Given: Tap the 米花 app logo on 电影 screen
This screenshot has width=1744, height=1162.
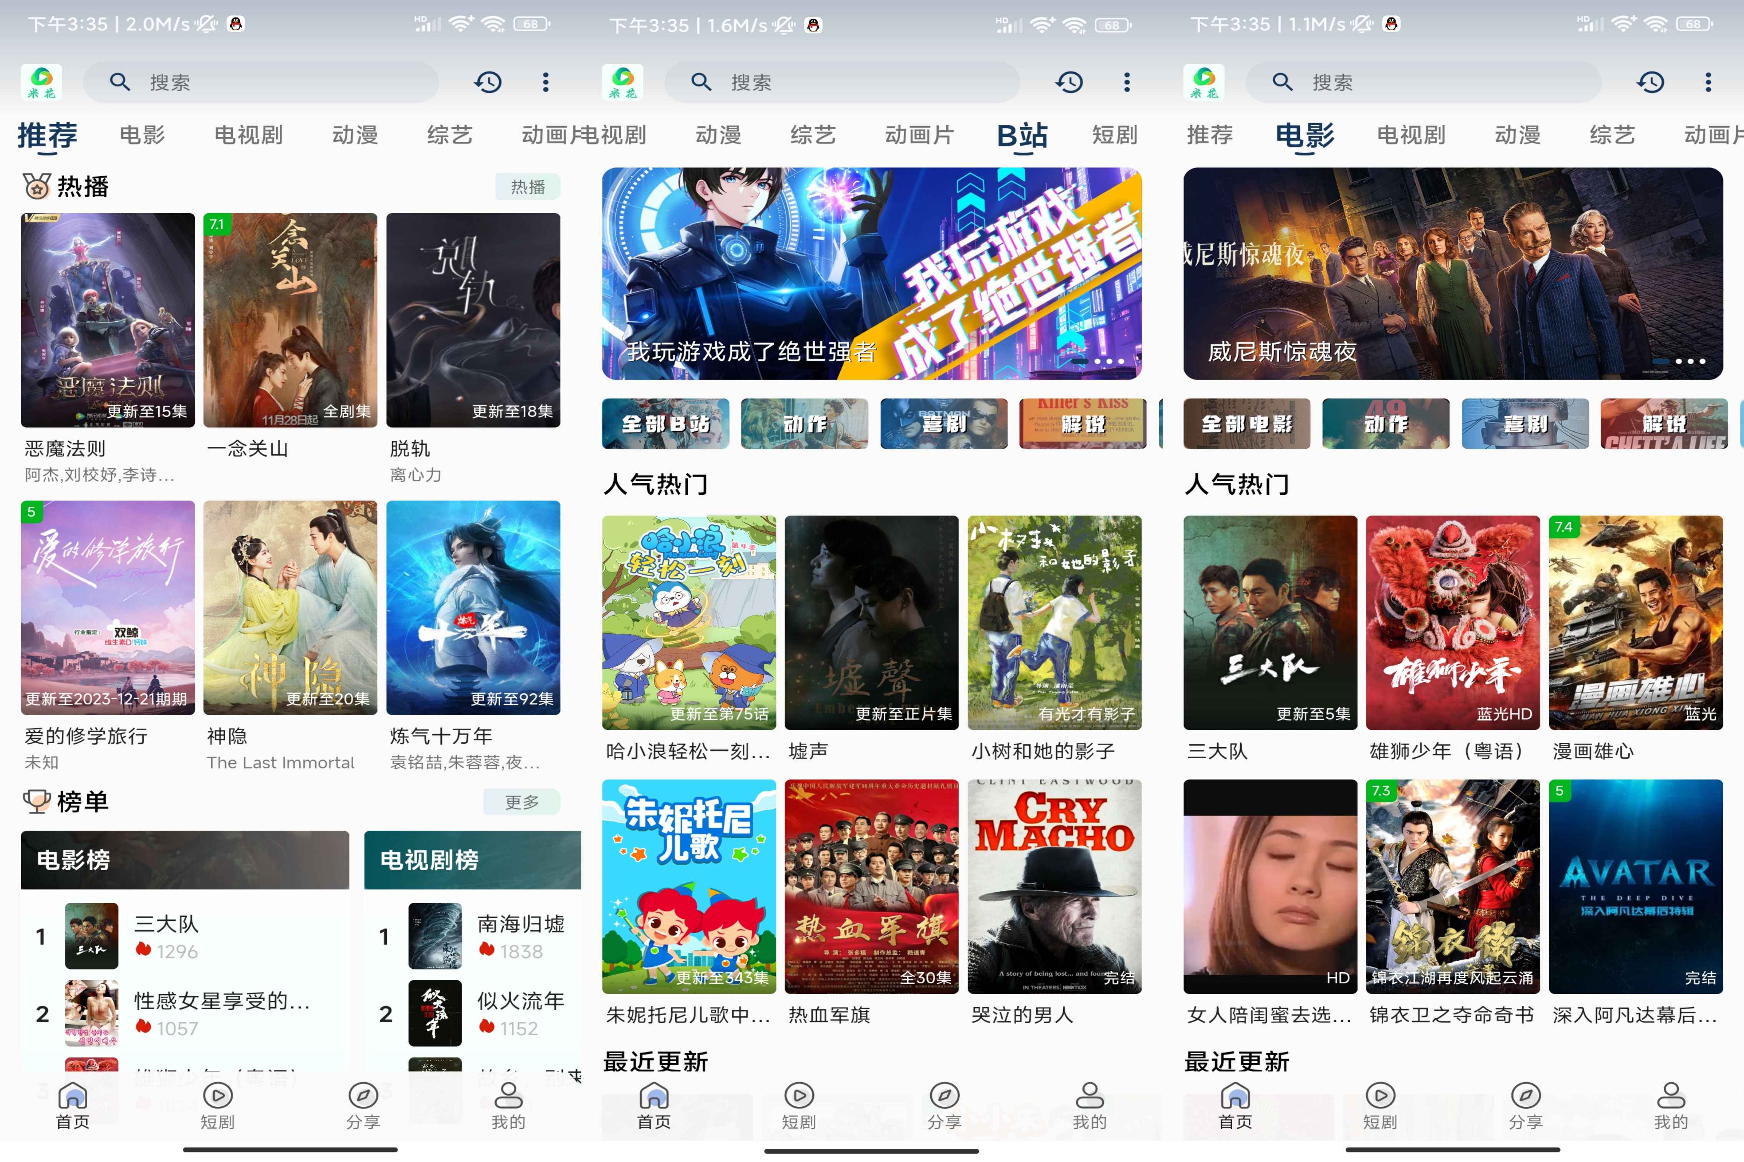Looking at the screenshot, I should click(1204, 82).
